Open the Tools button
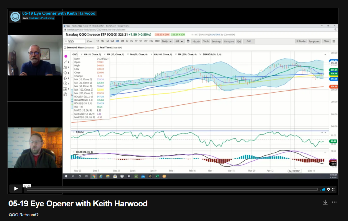This screenshot has height=221, width=348. [x=206, y=41]
